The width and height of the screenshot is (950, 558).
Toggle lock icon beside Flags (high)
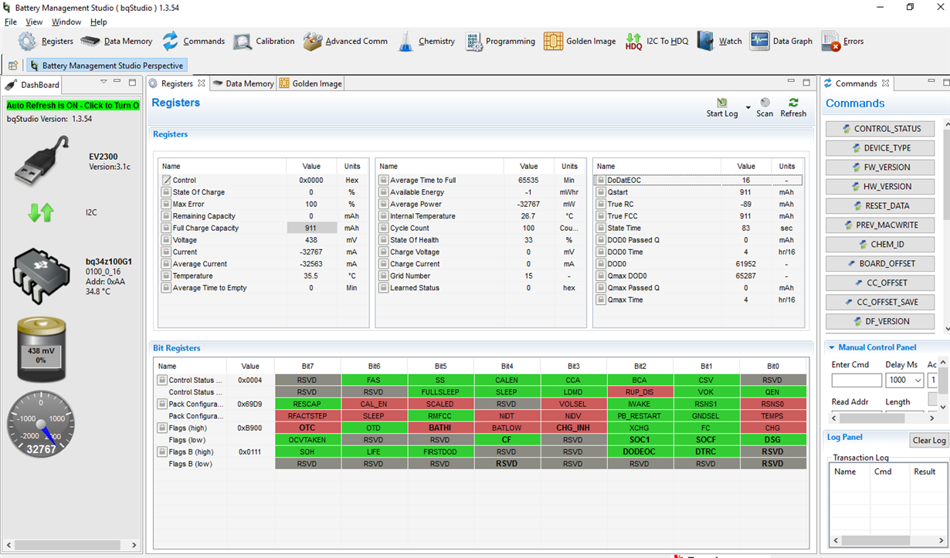point(162,428)
